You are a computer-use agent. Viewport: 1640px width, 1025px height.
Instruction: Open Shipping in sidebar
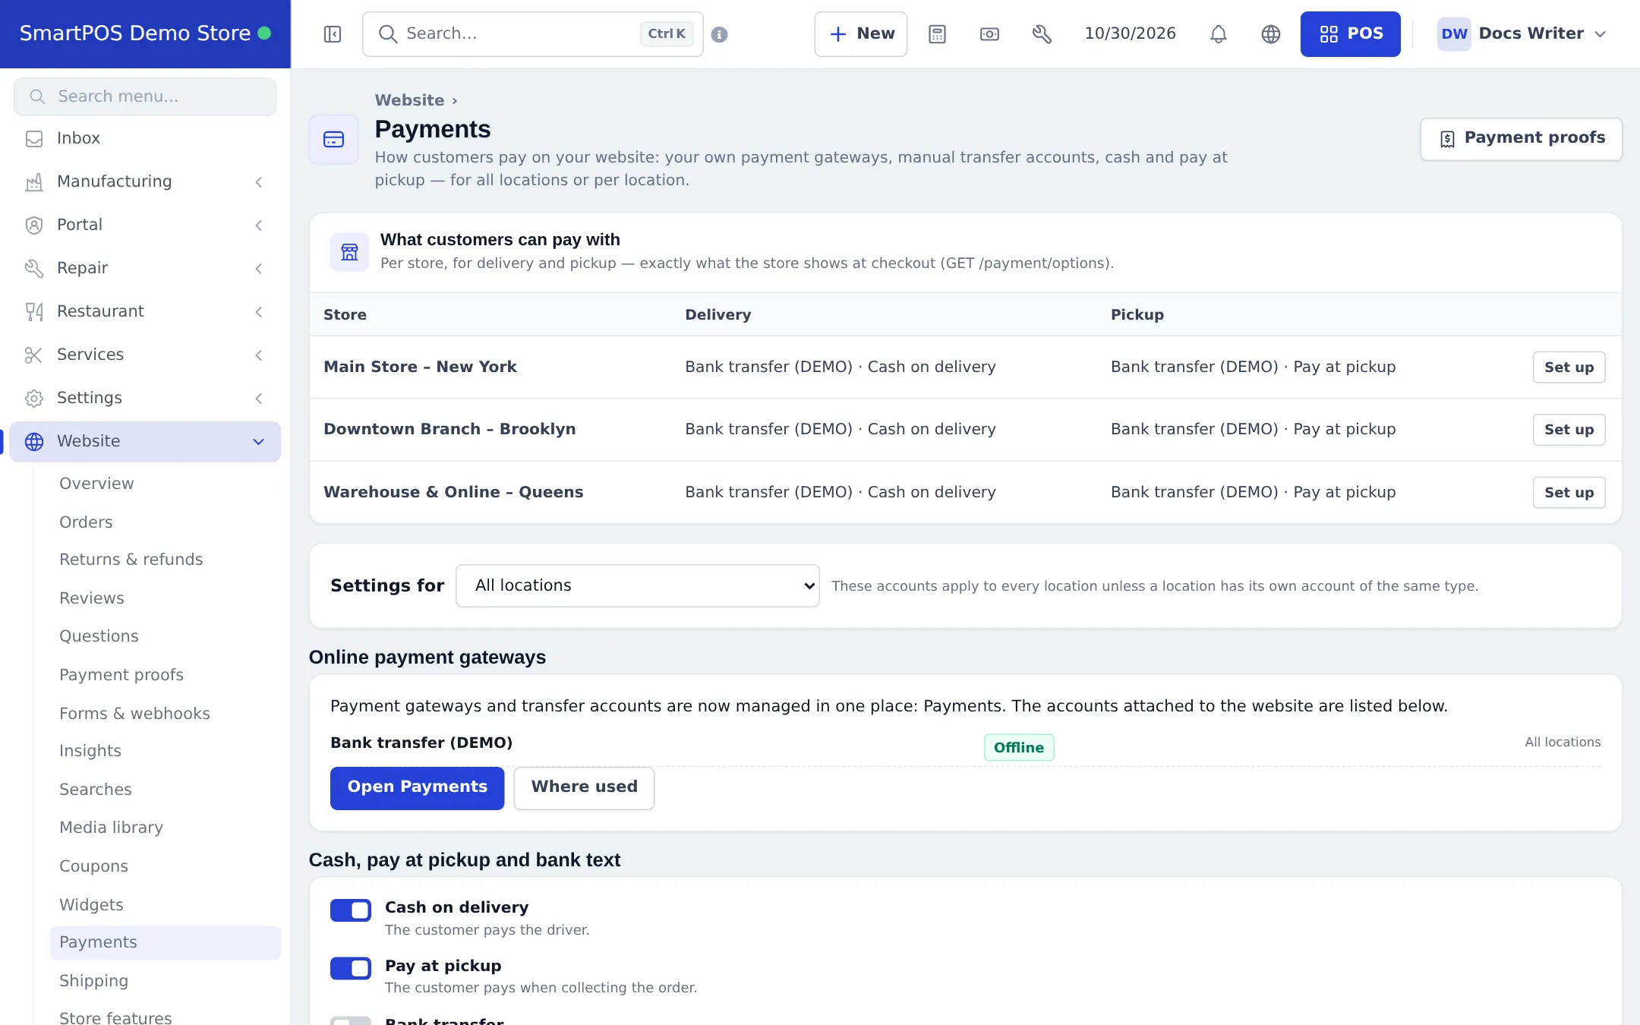(94, 981)
